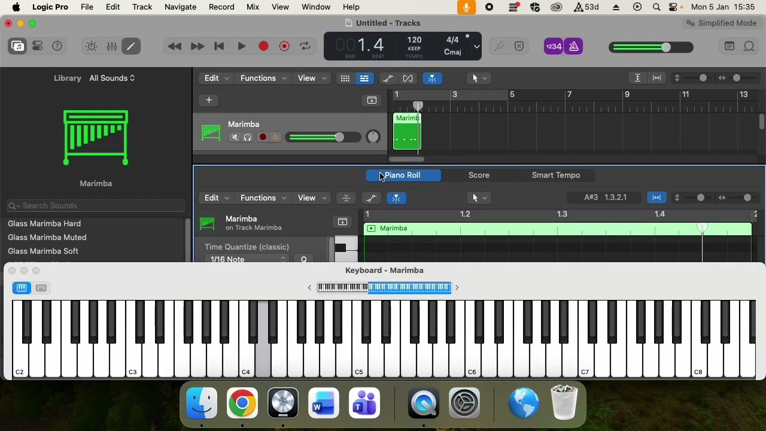Screen dimensions: 766x431
Task: Toggle Show Automation in Tracks area
Action: coord(388,78)
